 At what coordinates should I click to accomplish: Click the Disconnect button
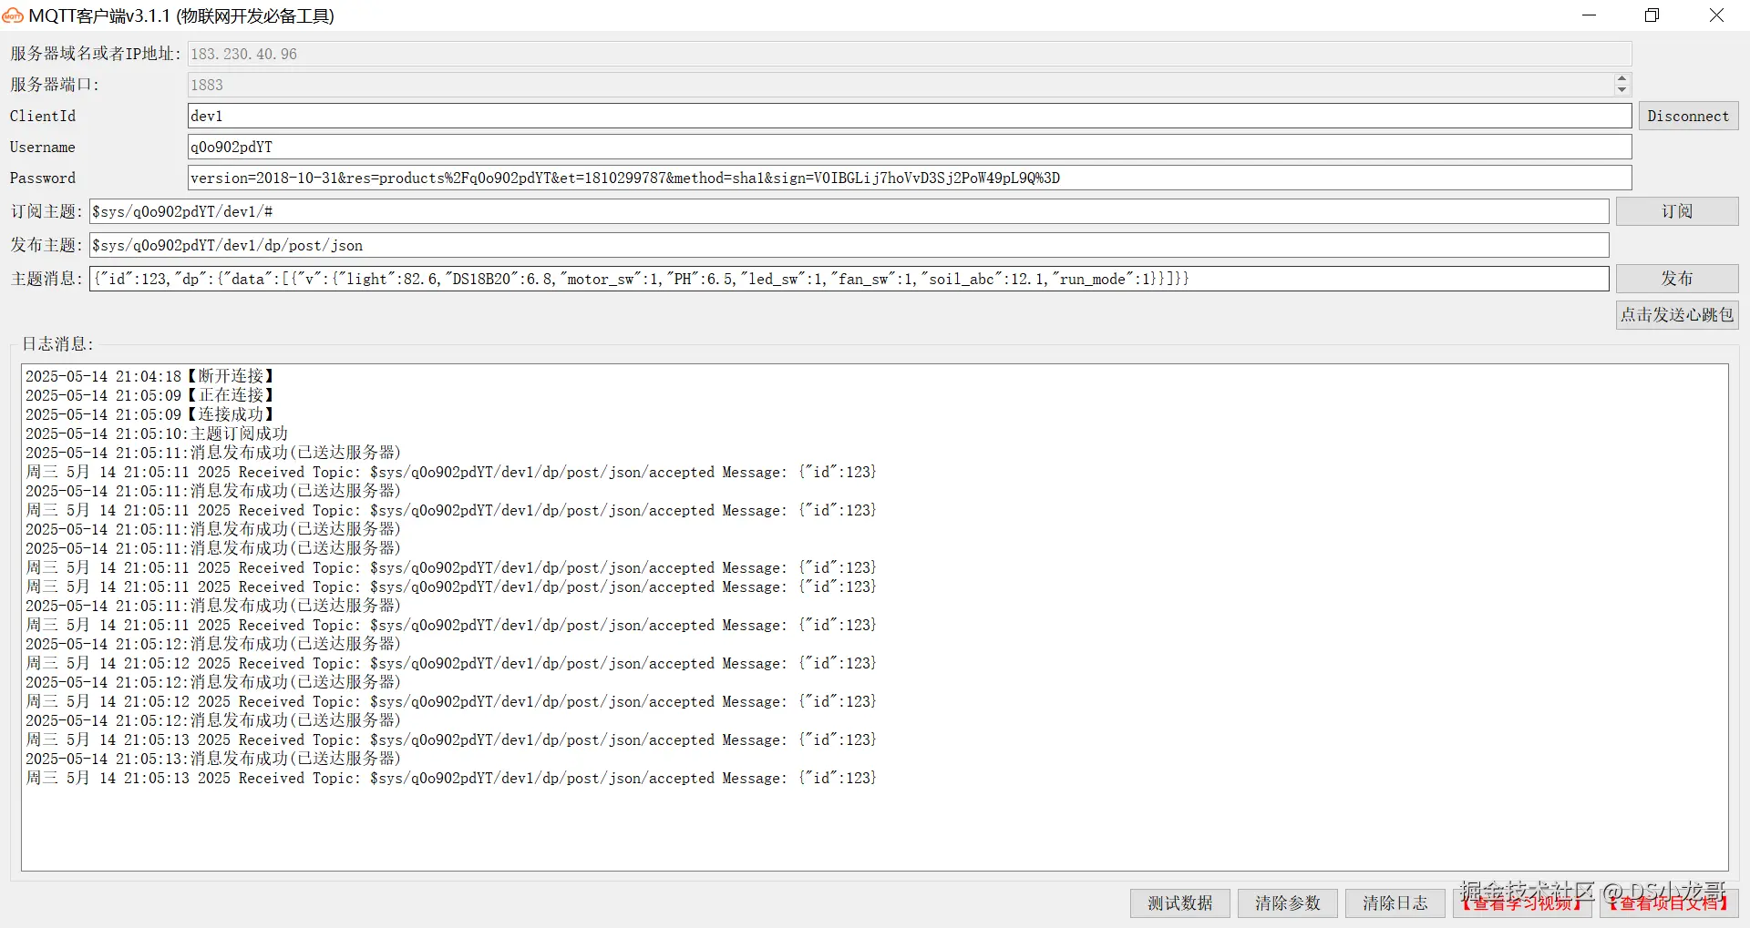click(1688, 116)
